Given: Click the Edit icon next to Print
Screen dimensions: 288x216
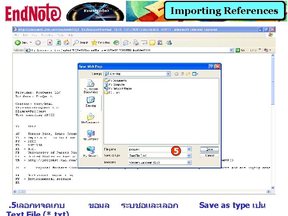Looking at the screenshot, I should 144,43.
